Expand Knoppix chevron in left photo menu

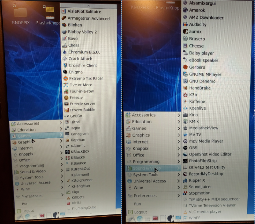[62, 153]
